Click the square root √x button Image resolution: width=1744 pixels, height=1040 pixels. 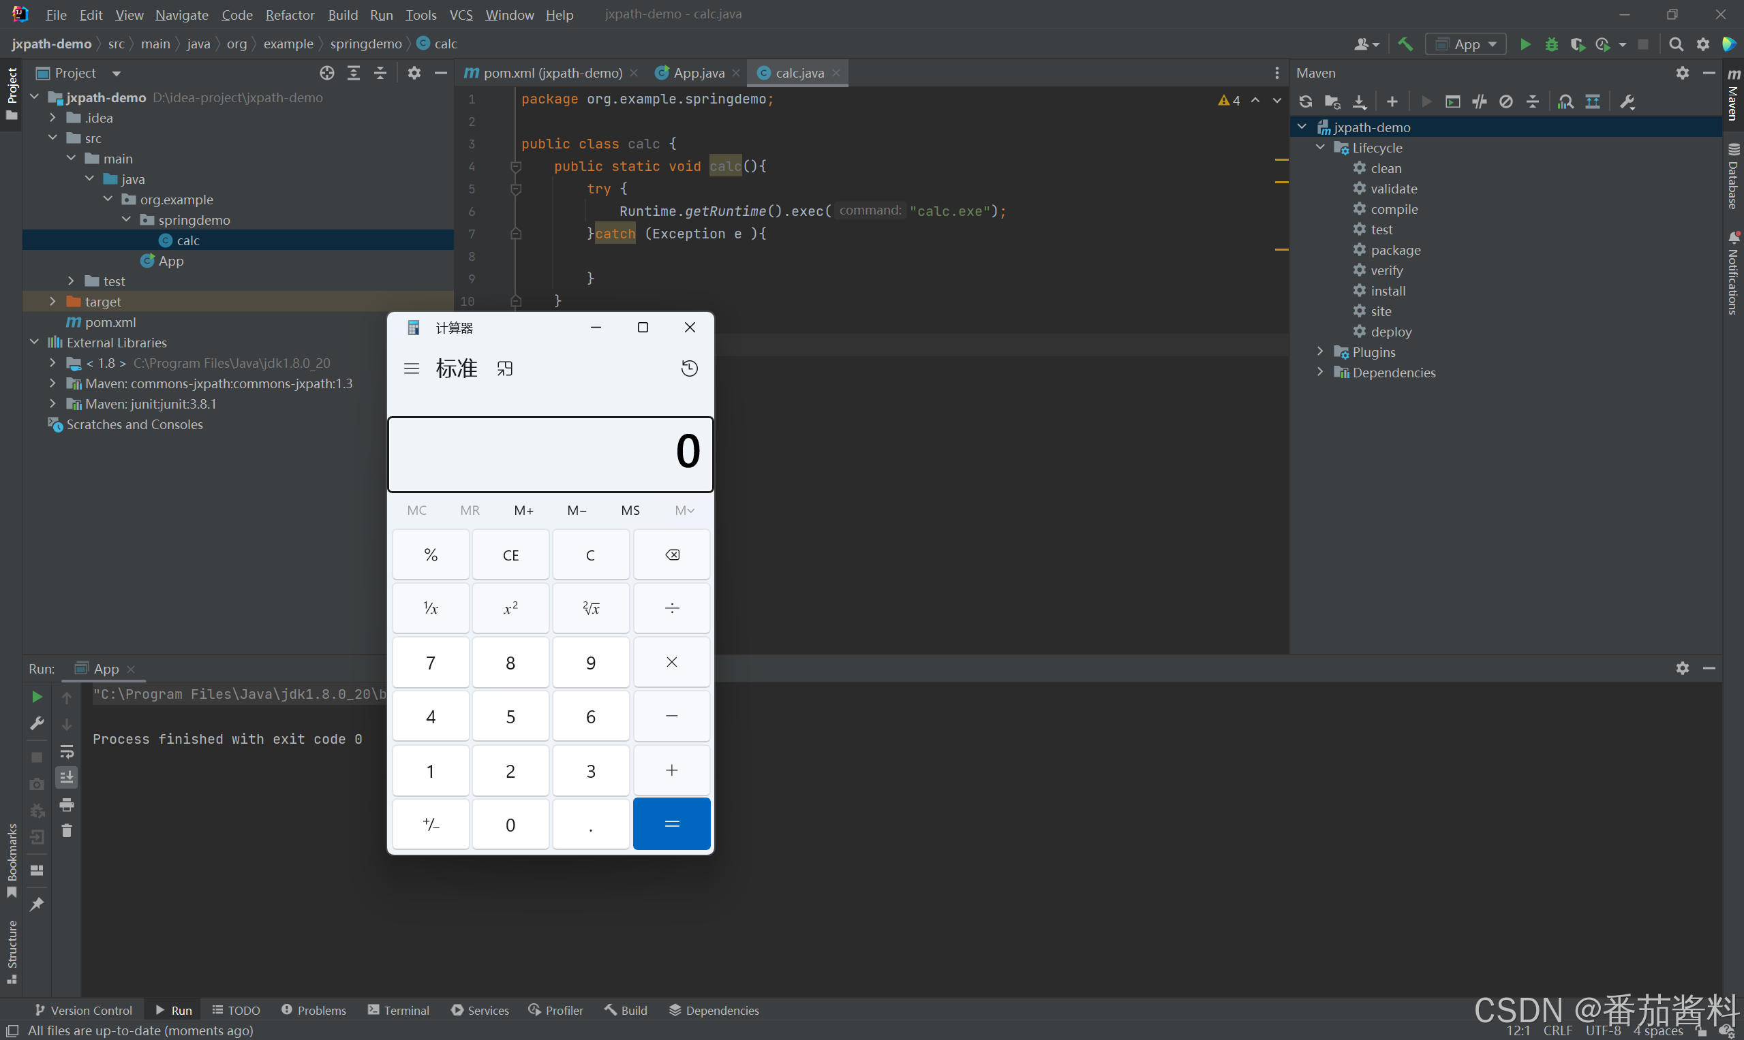[591, 608]
